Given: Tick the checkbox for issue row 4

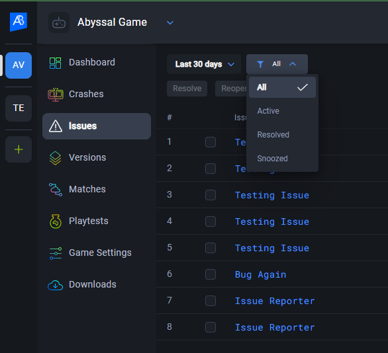Looking at the screenshot, I should pos(211,221).
